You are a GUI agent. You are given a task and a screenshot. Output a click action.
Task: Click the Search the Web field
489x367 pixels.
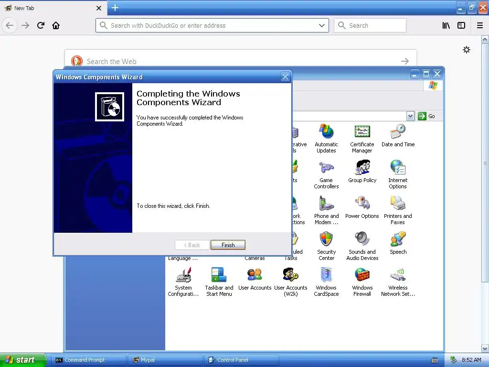[x=240, y=61]
